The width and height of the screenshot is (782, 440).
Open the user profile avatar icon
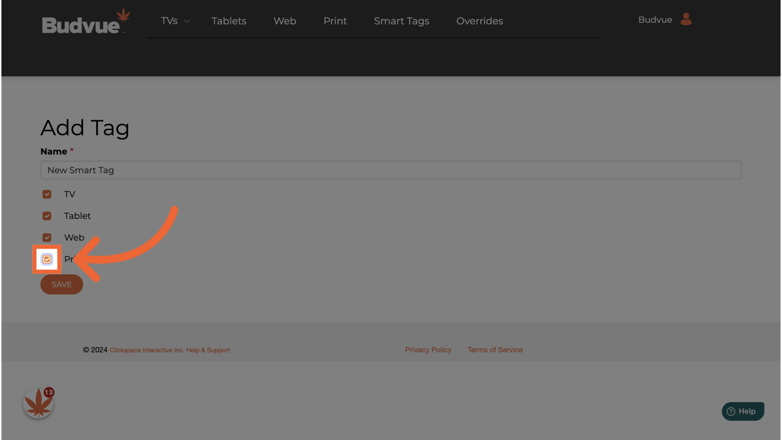686,19
